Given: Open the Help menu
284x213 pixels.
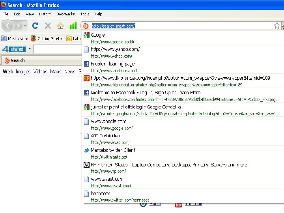Looking at the screenshot, I should tap(98, 14).
